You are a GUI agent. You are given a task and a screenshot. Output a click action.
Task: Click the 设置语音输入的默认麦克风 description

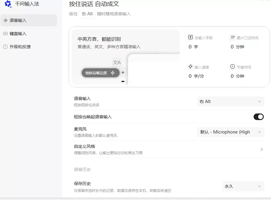click(x=96, y=136)
